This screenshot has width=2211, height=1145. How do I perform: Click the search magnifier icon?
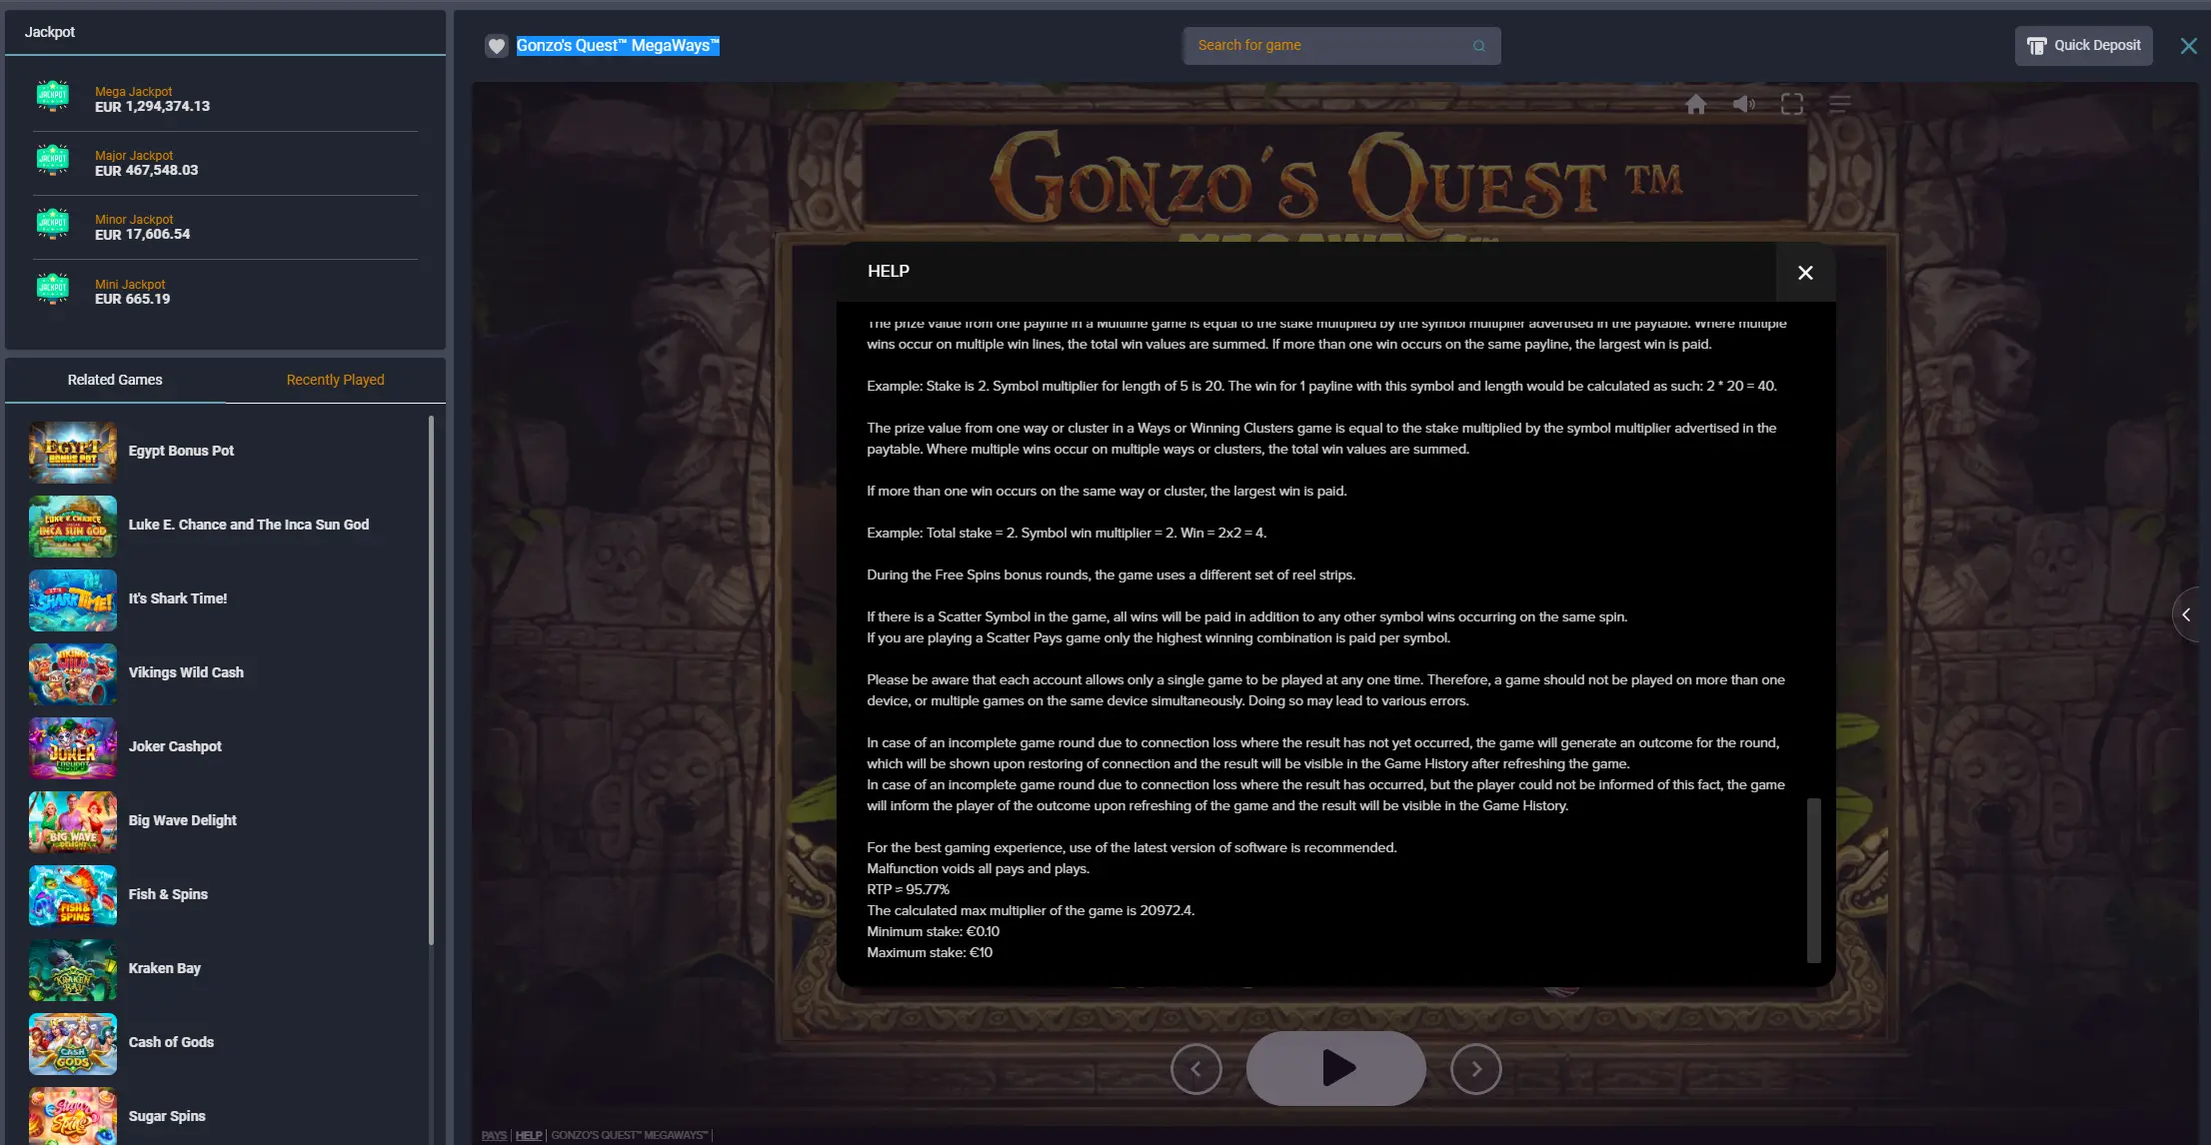(1479, 46)
